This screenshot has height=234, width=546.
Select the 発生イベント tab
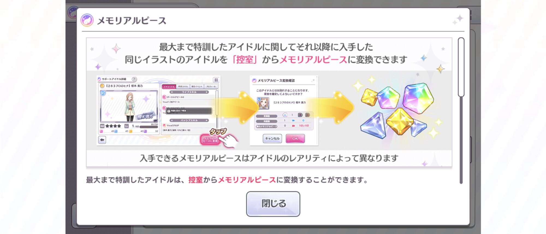click(x=197, y=87)
